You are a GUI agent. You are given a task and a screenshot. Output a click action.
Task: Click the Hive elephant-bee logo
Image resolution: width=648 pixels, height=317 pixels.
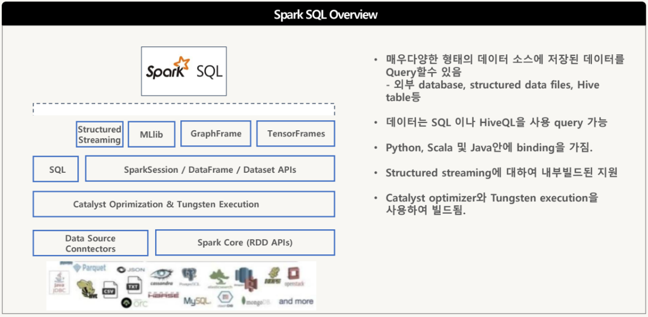(87, 290)
